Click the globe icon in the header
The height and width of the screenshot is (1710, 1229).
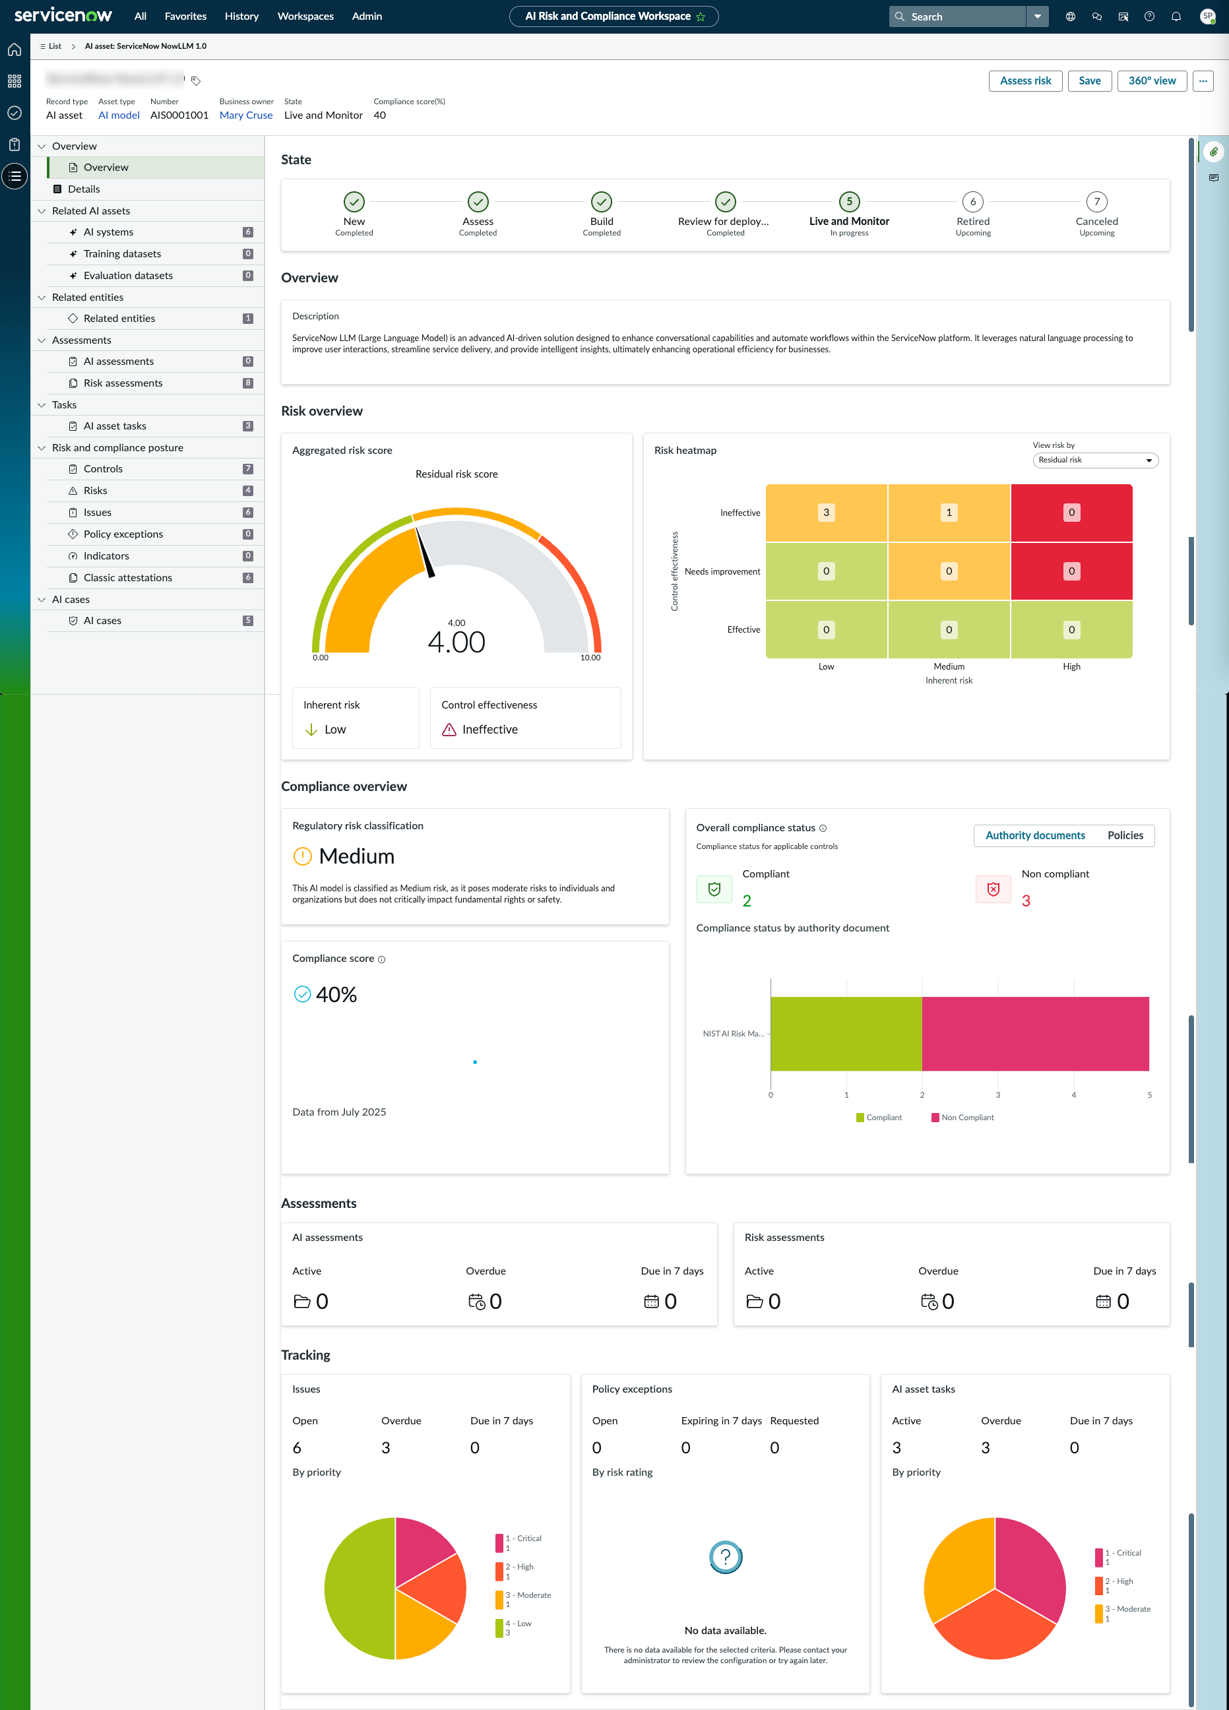1070,16
